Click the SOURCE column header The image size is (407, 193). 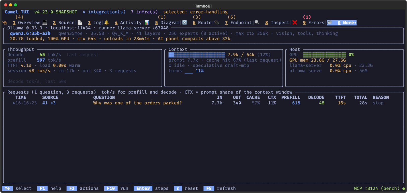pos(50,98)
